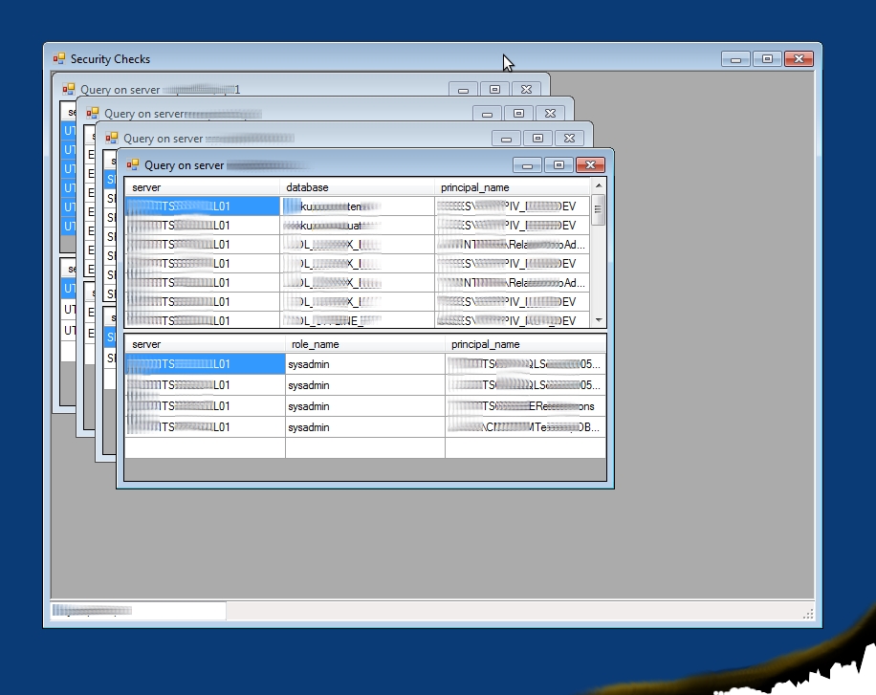Click the resize grip in the status bar

tap(808, 614)
